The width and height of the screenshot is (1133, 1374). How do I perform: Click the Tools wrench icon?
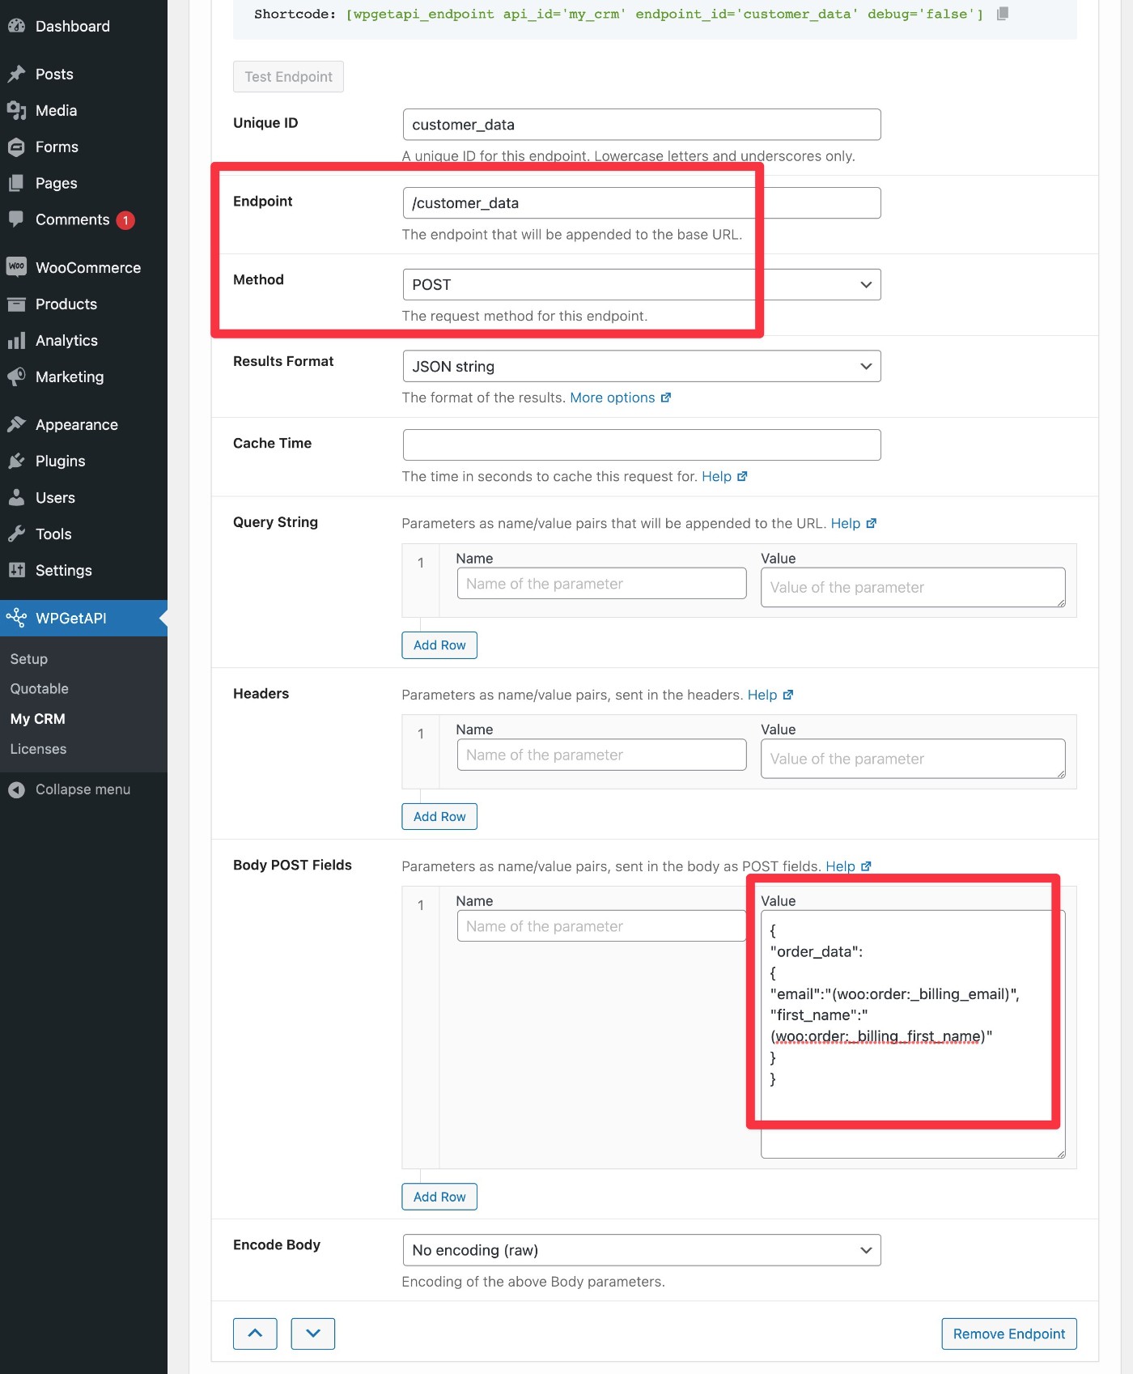click(x=16, y=534)
